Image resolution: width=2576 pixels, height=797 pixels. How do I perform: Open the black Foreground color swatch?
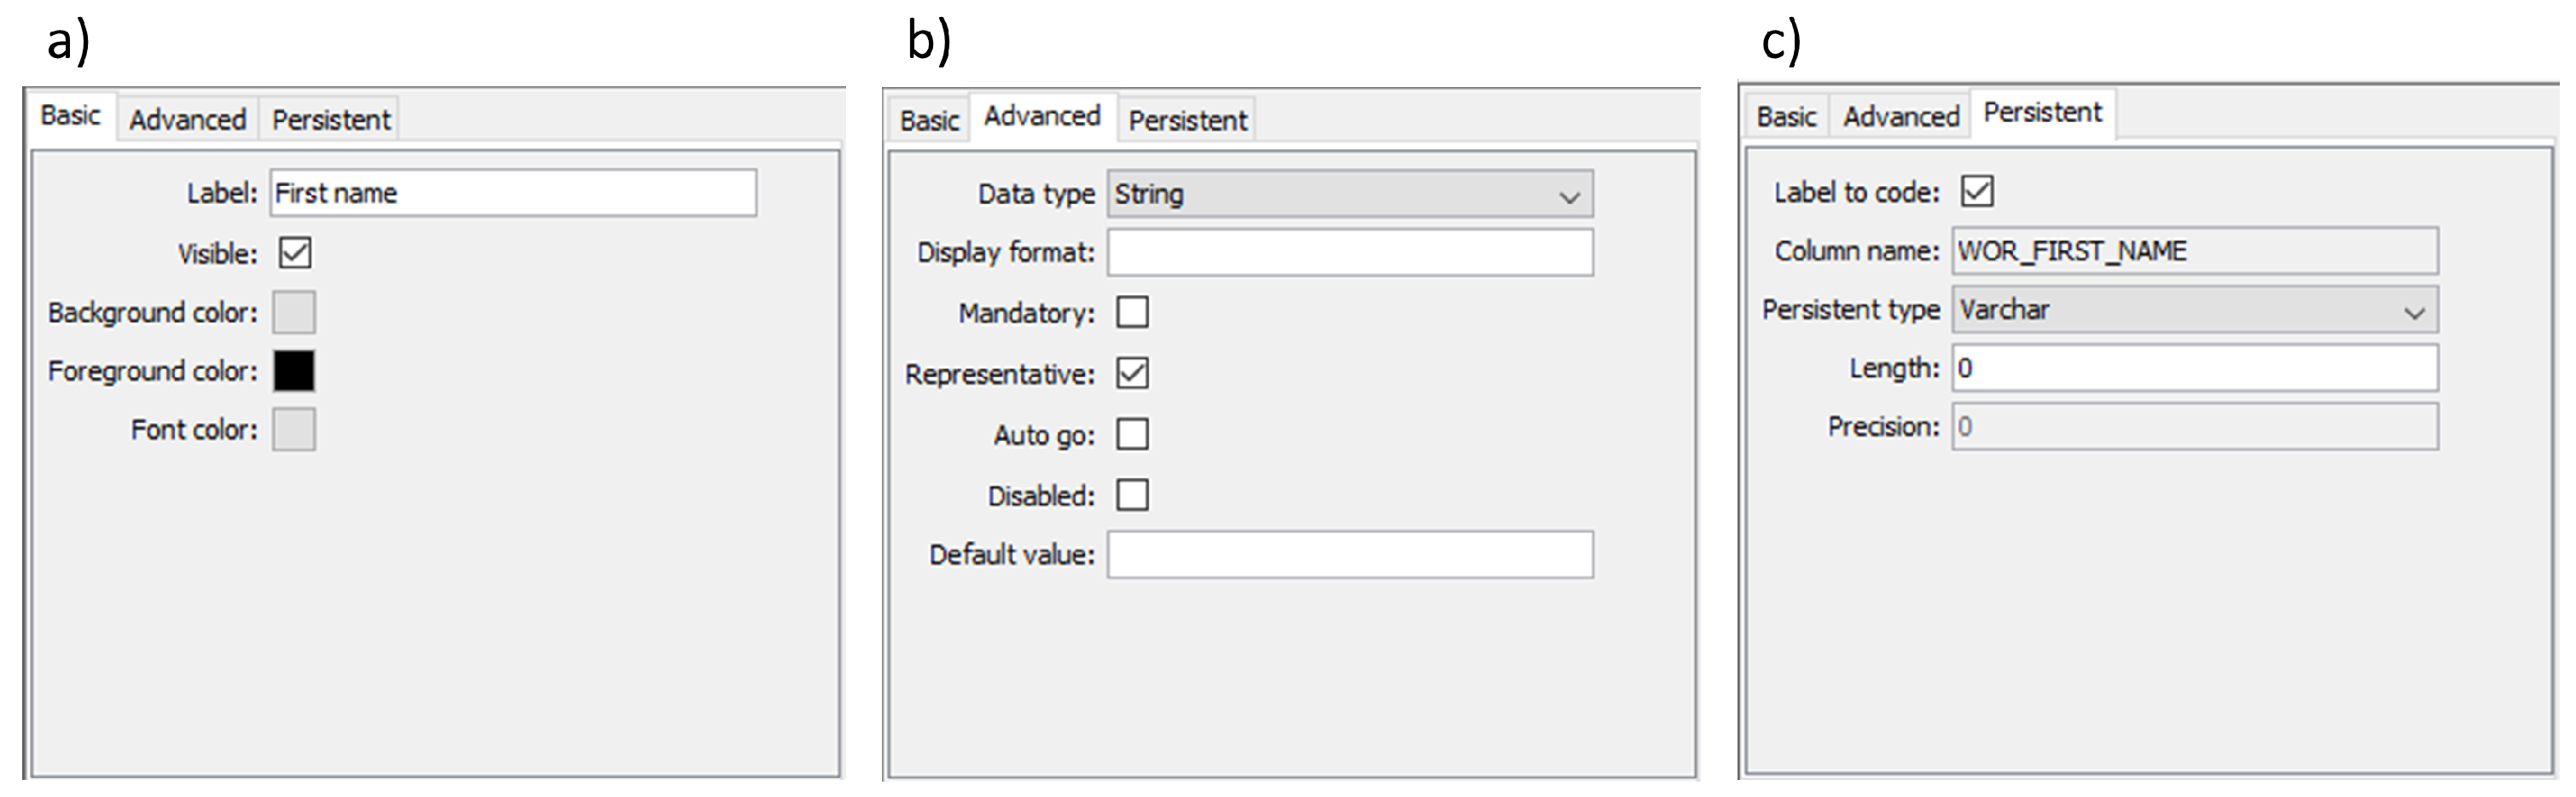coord(294,371)
